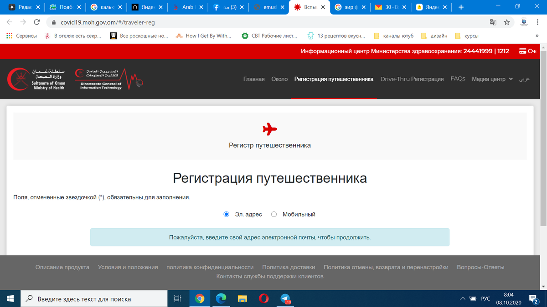This screenshot has width=547, height=307.
Task: Bookmark this page with star icon
Action: tap(506, 22)
